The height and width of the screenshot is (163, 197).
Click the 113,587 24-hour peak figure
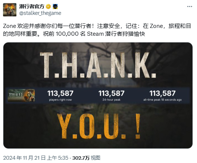111,93
